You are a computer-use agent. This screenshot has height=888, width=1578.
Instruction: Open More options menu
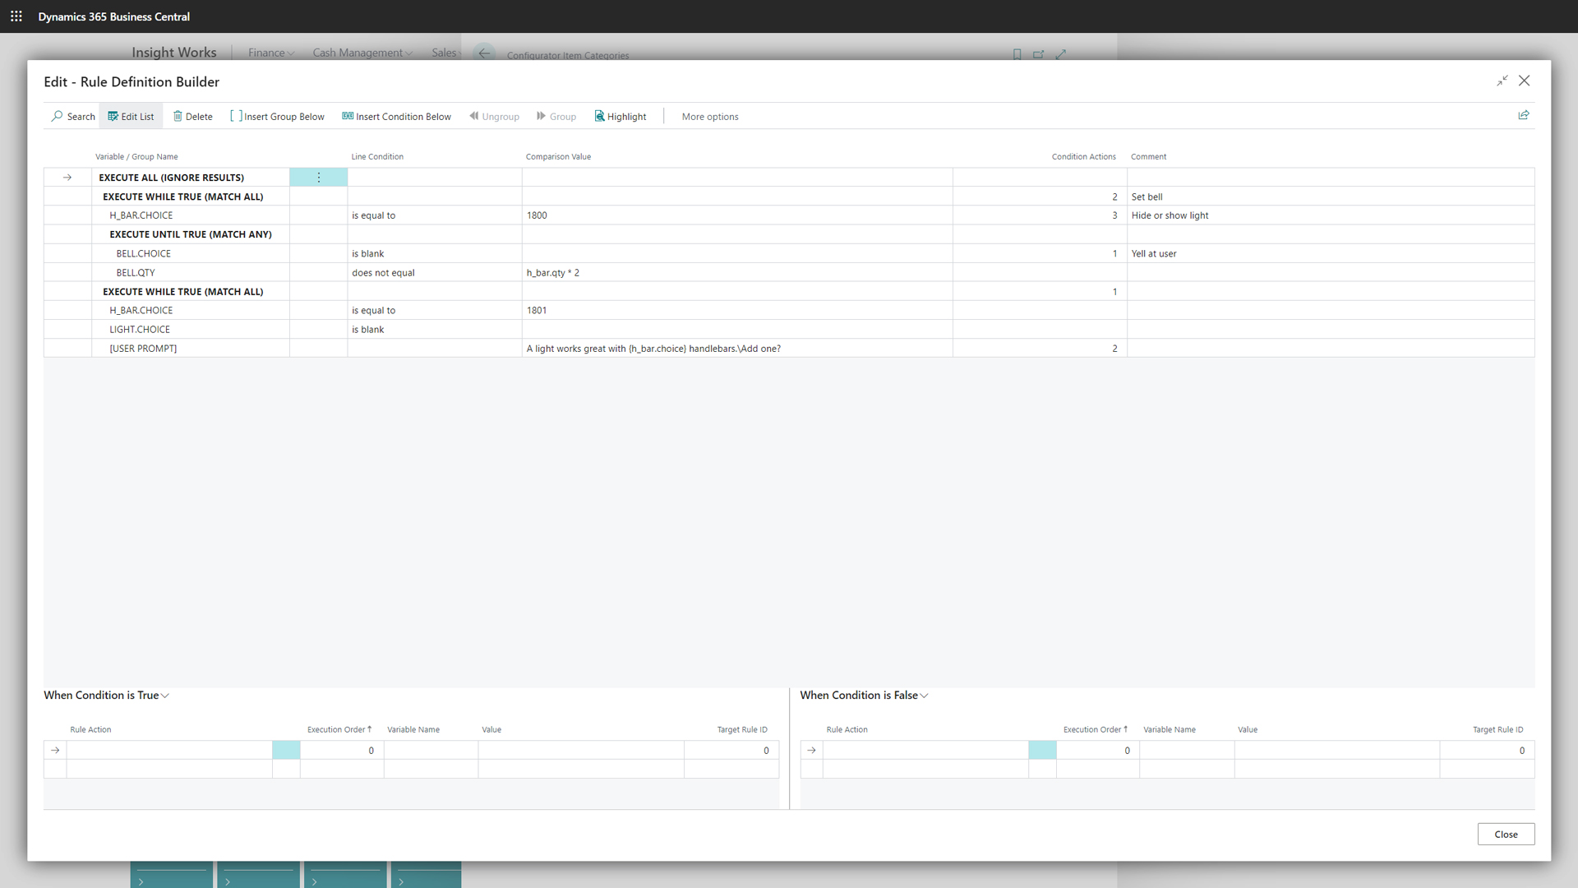pyautogui.click(x=710, y=117)
